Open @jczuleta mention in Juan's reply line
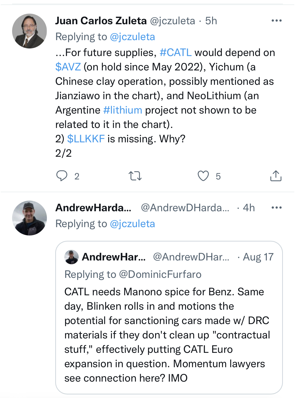The height and width of the screenshot is (398, 295). pyautogui.click(x=132, y=37)
